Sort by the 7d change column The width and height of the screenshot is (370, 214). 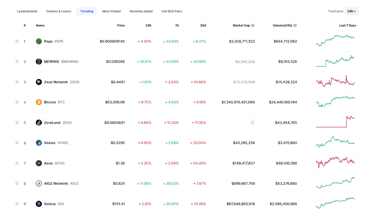pos(177,25)
